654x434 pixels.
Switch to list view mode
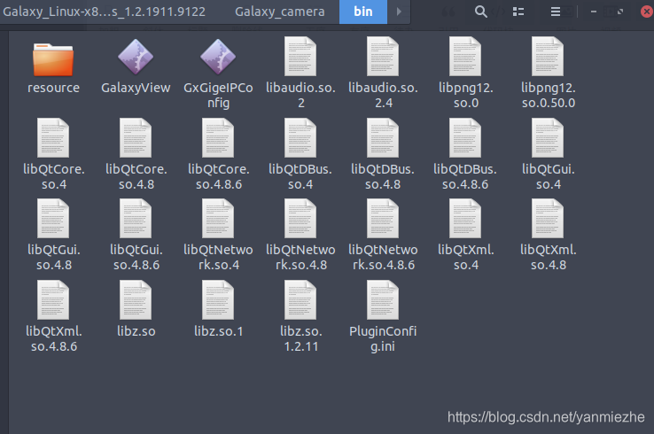[x=518, y=12]
